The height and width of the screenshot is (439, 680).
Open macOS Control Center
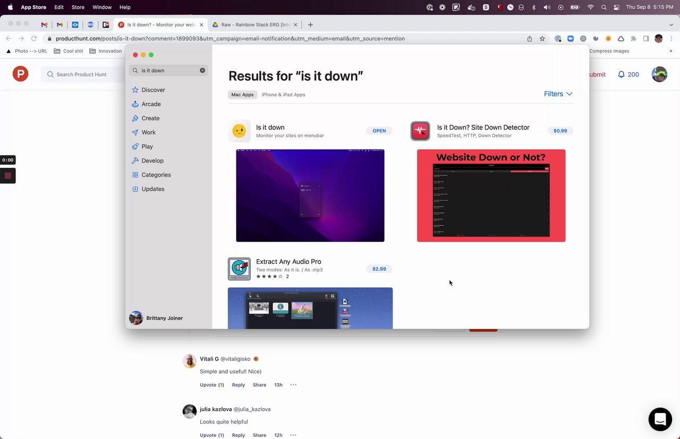(x=617, y=7)
